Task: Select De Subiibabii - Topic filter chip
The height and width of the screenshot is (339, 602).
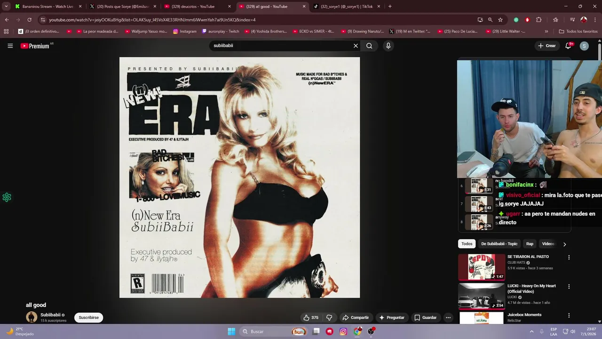Action: (x=499, y=244)
